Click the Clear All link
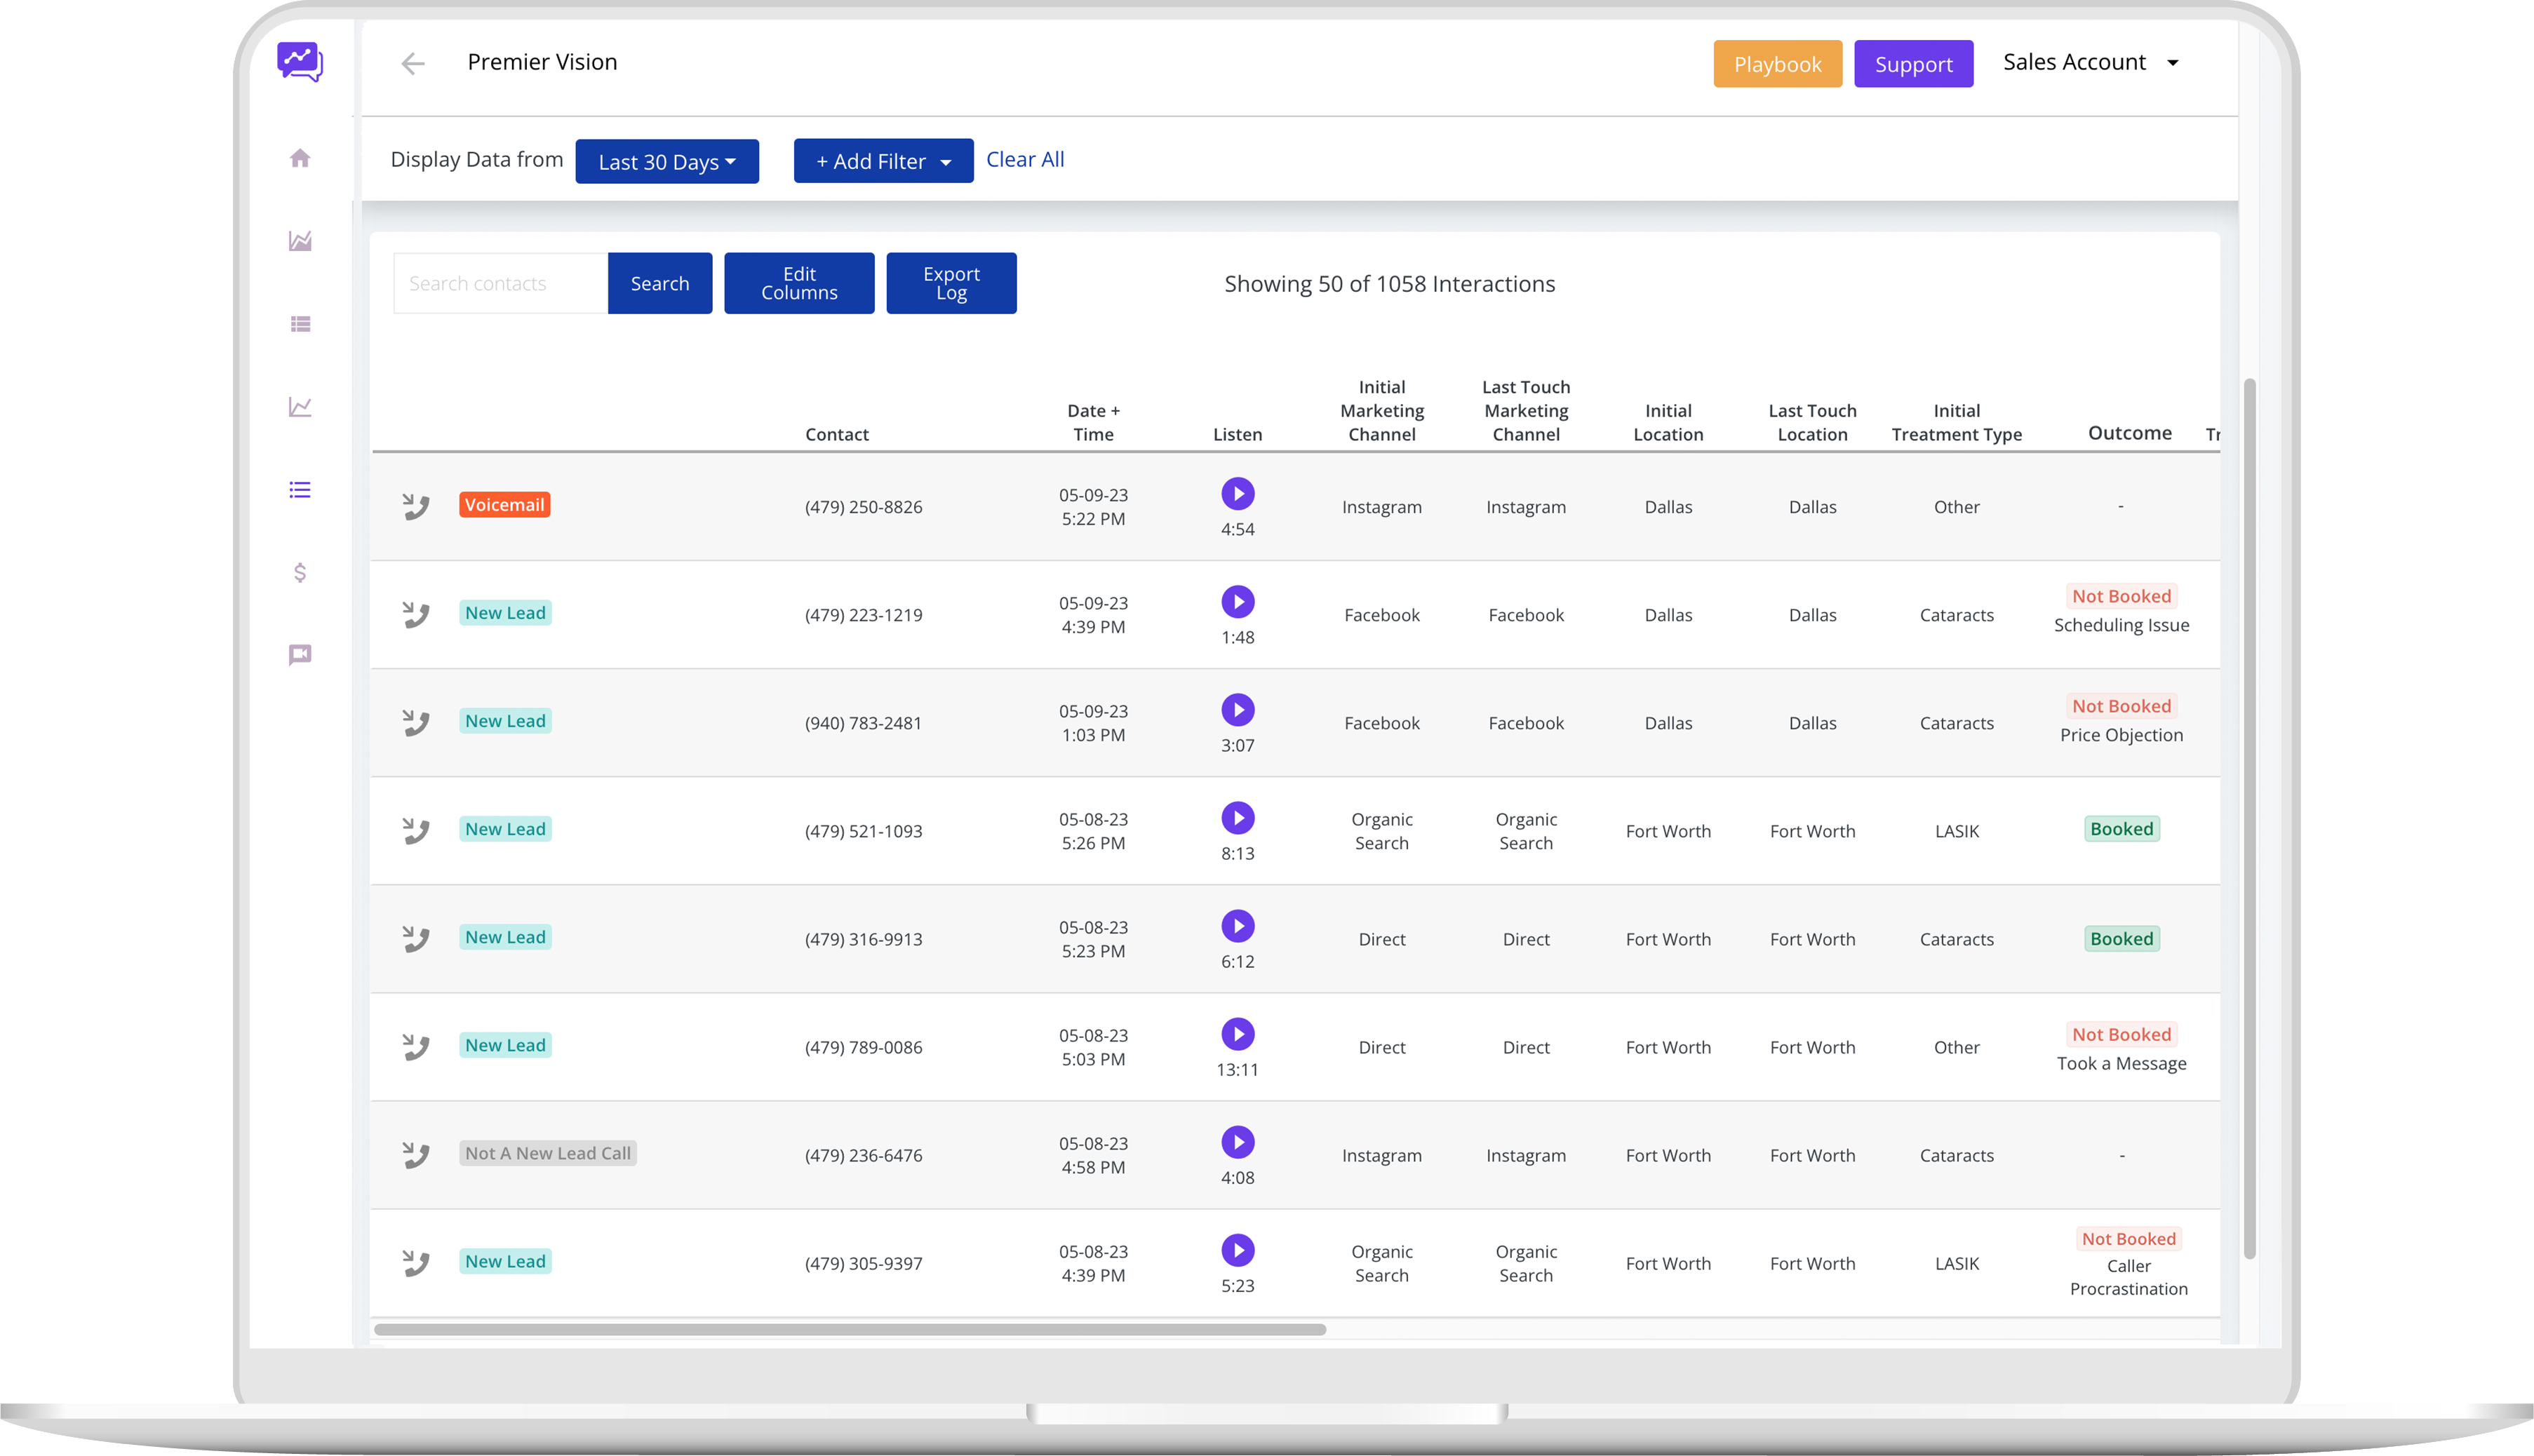The width and height of the screenshot is (2534, 1456). pyautogui.click(x=1024, y=159)
